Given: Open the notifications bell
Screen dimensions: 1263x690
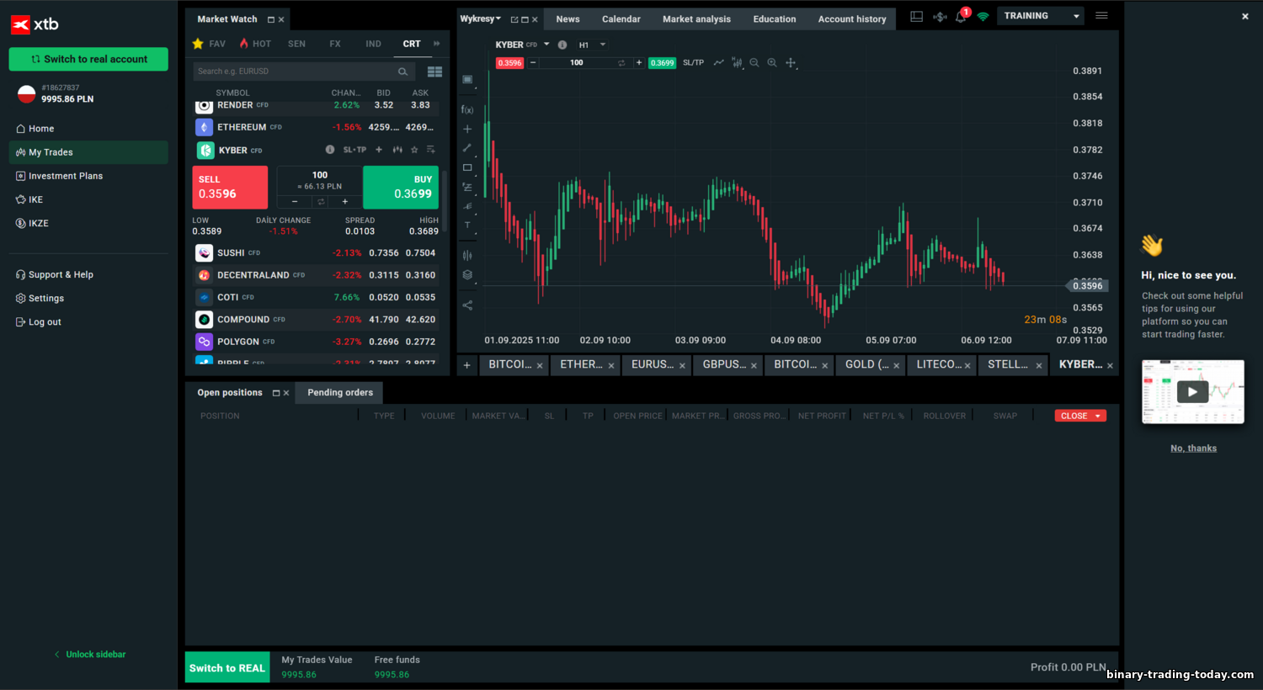Looking at the screenshot, I should point(961,17).
